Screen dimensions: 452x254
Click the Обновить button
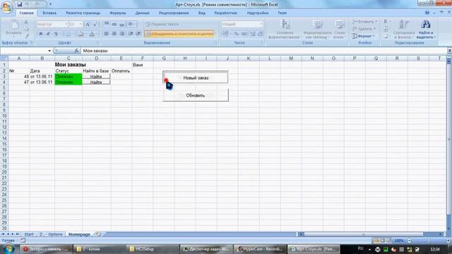[x=196, y=95]
